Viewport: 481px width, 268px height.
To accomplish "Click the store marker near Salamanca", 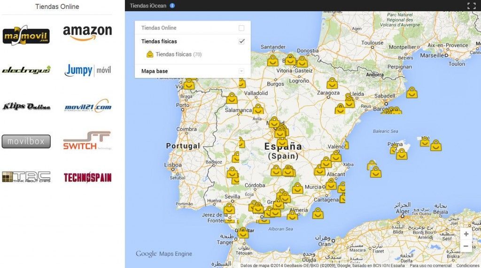I will [258, 109].
